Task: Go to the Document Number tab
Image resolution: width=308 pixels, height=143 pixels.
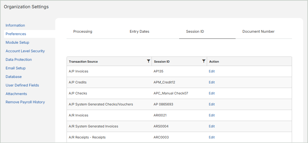Action: pyautogui.click(x=258, y=31)
